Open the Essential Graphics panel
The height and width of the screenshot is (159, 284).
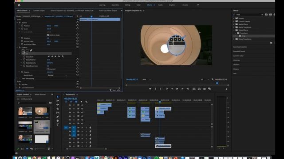pyautogui.click(x=240, y=47)
